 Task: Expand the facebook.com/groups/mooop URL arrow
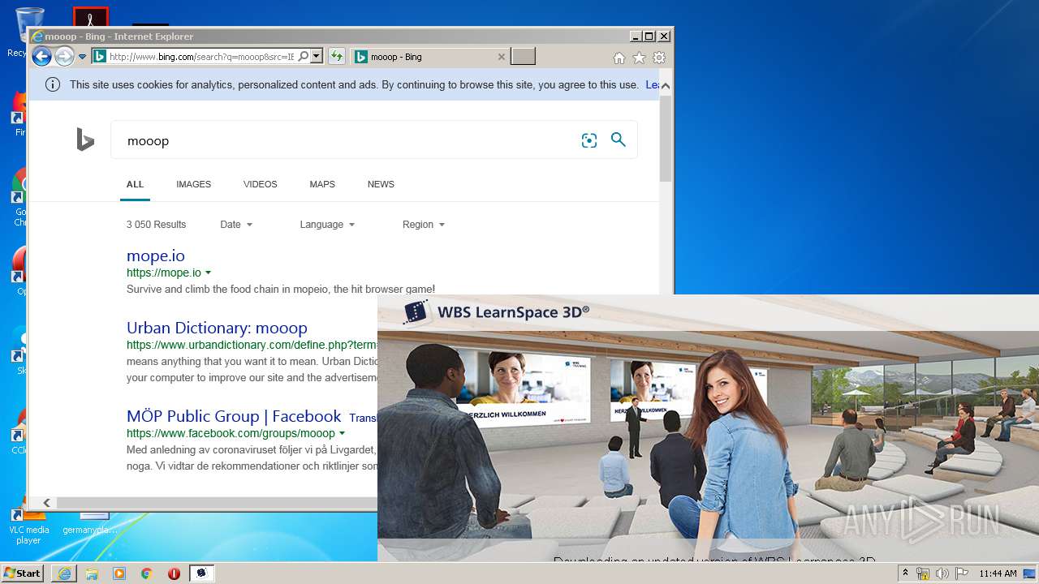tap(343, 434)
